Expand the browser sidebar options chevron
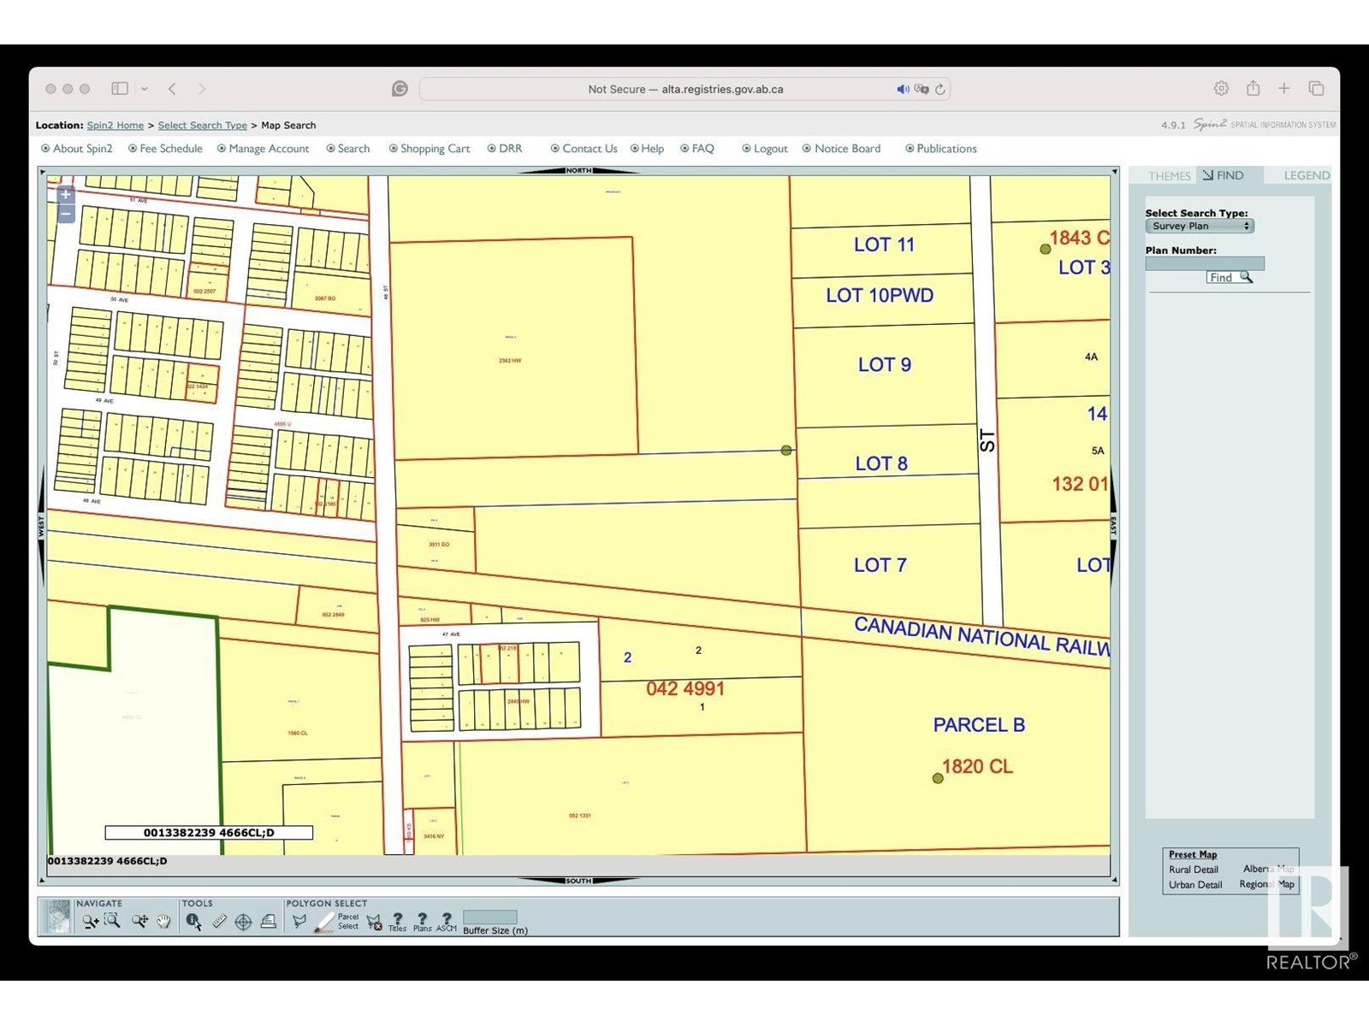The width and height of the screenshot is (1369, 1026). tap(145, 89)
